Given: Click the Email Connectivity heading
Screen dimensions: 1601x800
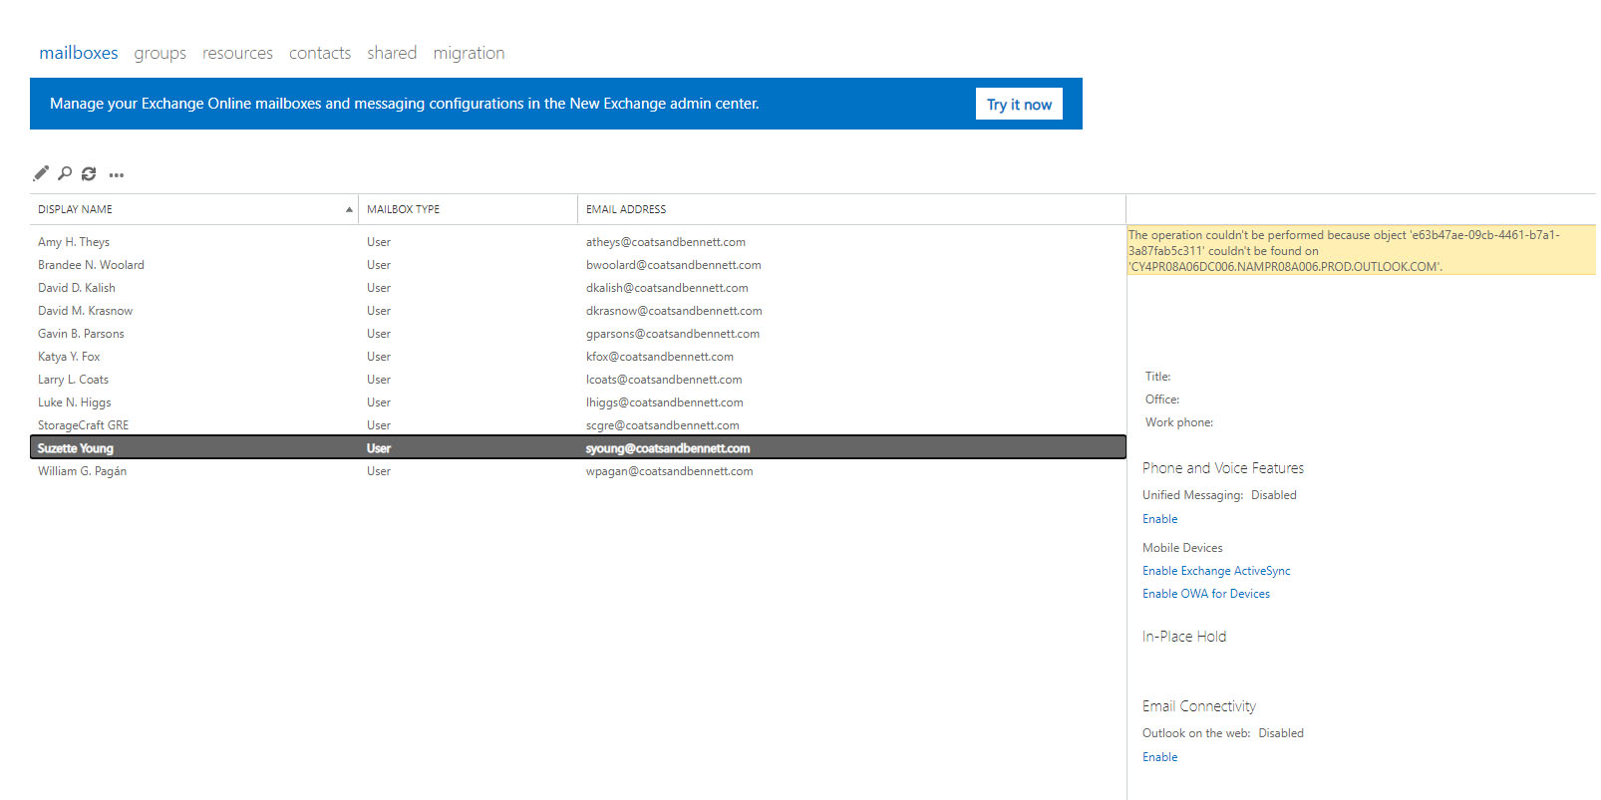Looking at the screenshot, I should click(1199, 706).
